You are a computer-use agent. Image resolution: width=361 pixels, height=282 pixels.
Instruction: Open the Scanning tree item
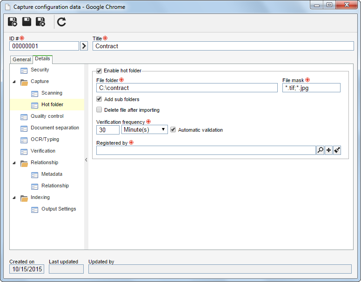52,93
